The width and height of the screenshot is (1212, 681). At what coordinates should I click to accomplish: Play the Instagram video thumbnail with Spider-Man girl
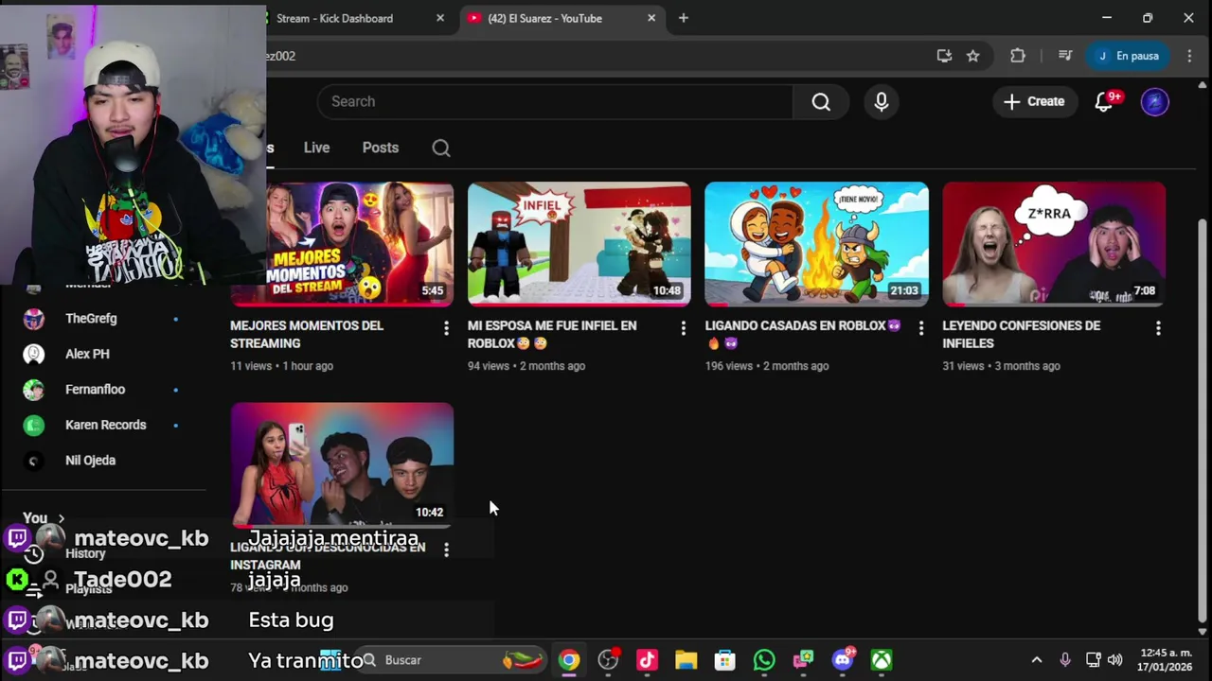(x=342, y=465)
